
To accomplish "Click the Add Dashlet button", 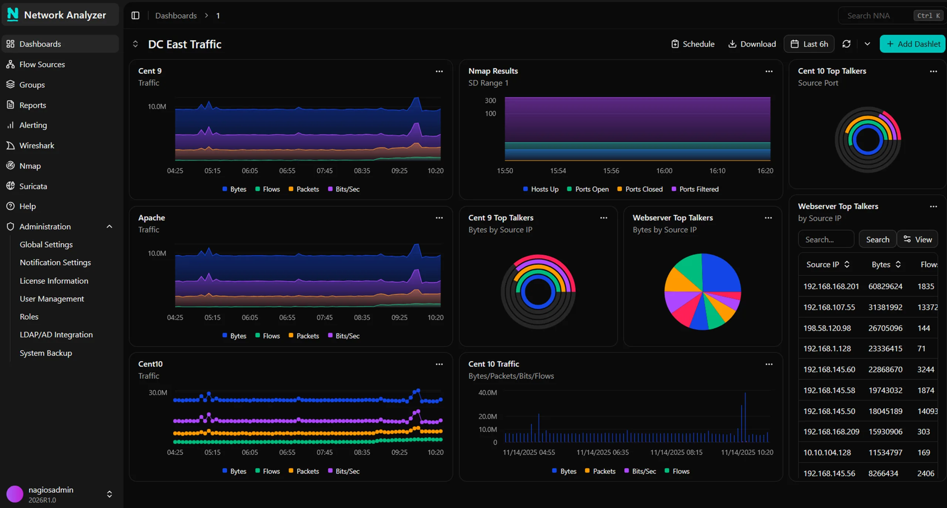I will pos(912,44).
